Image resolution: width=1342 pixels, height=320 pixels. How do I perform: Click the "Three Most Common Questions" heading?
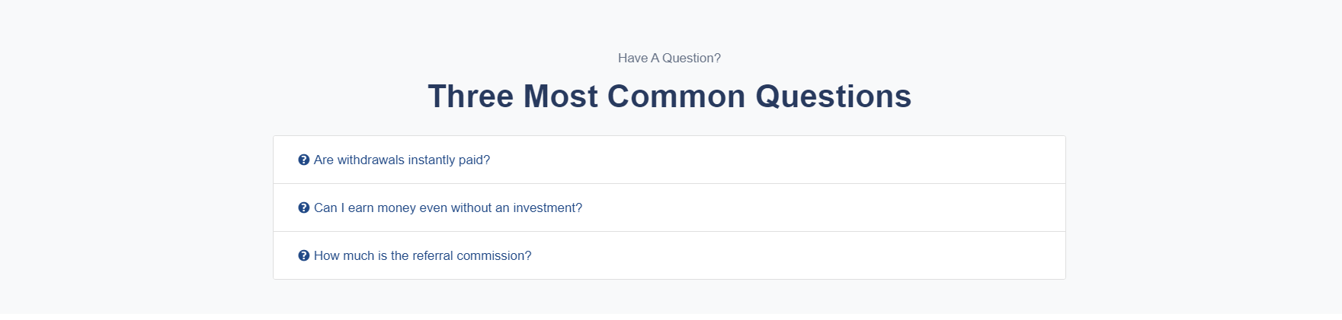[x=669, y=97]
